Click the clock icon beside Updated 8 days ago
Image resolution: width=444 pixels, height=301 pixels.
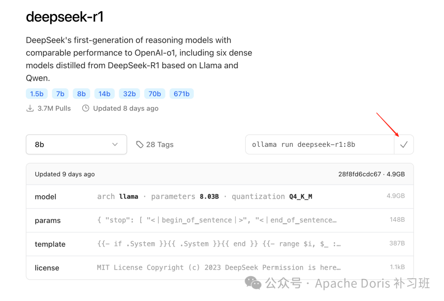coord(86,109)
